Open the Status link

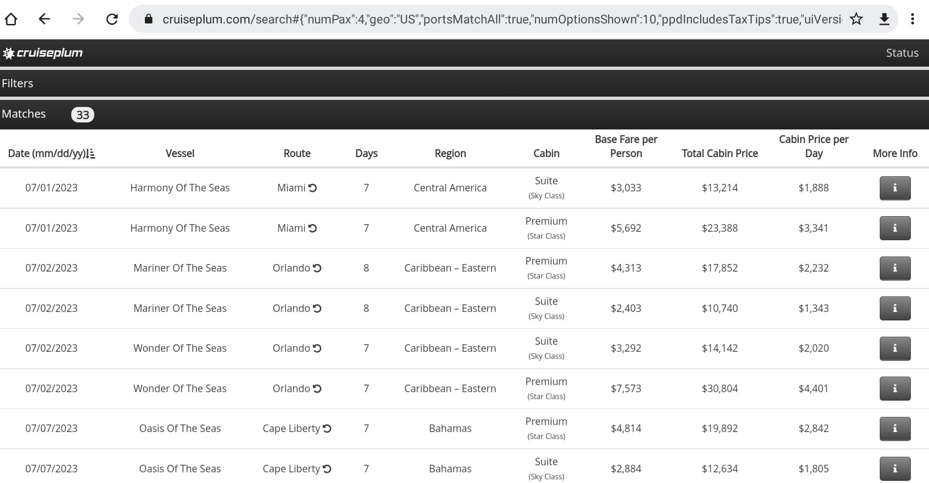(902, 53)
